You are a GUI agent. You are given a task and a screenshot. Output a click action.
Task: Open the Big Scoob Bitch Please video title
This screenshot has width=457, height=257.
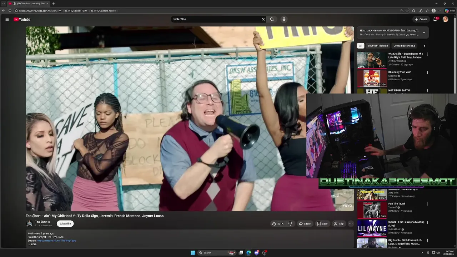pos(405,242)
